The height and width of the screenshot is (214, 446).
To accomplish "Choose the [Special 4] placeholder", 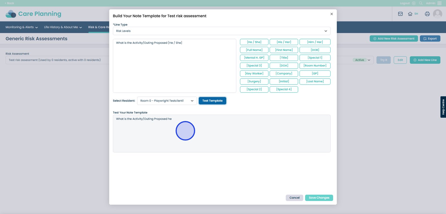I will 284,89.
